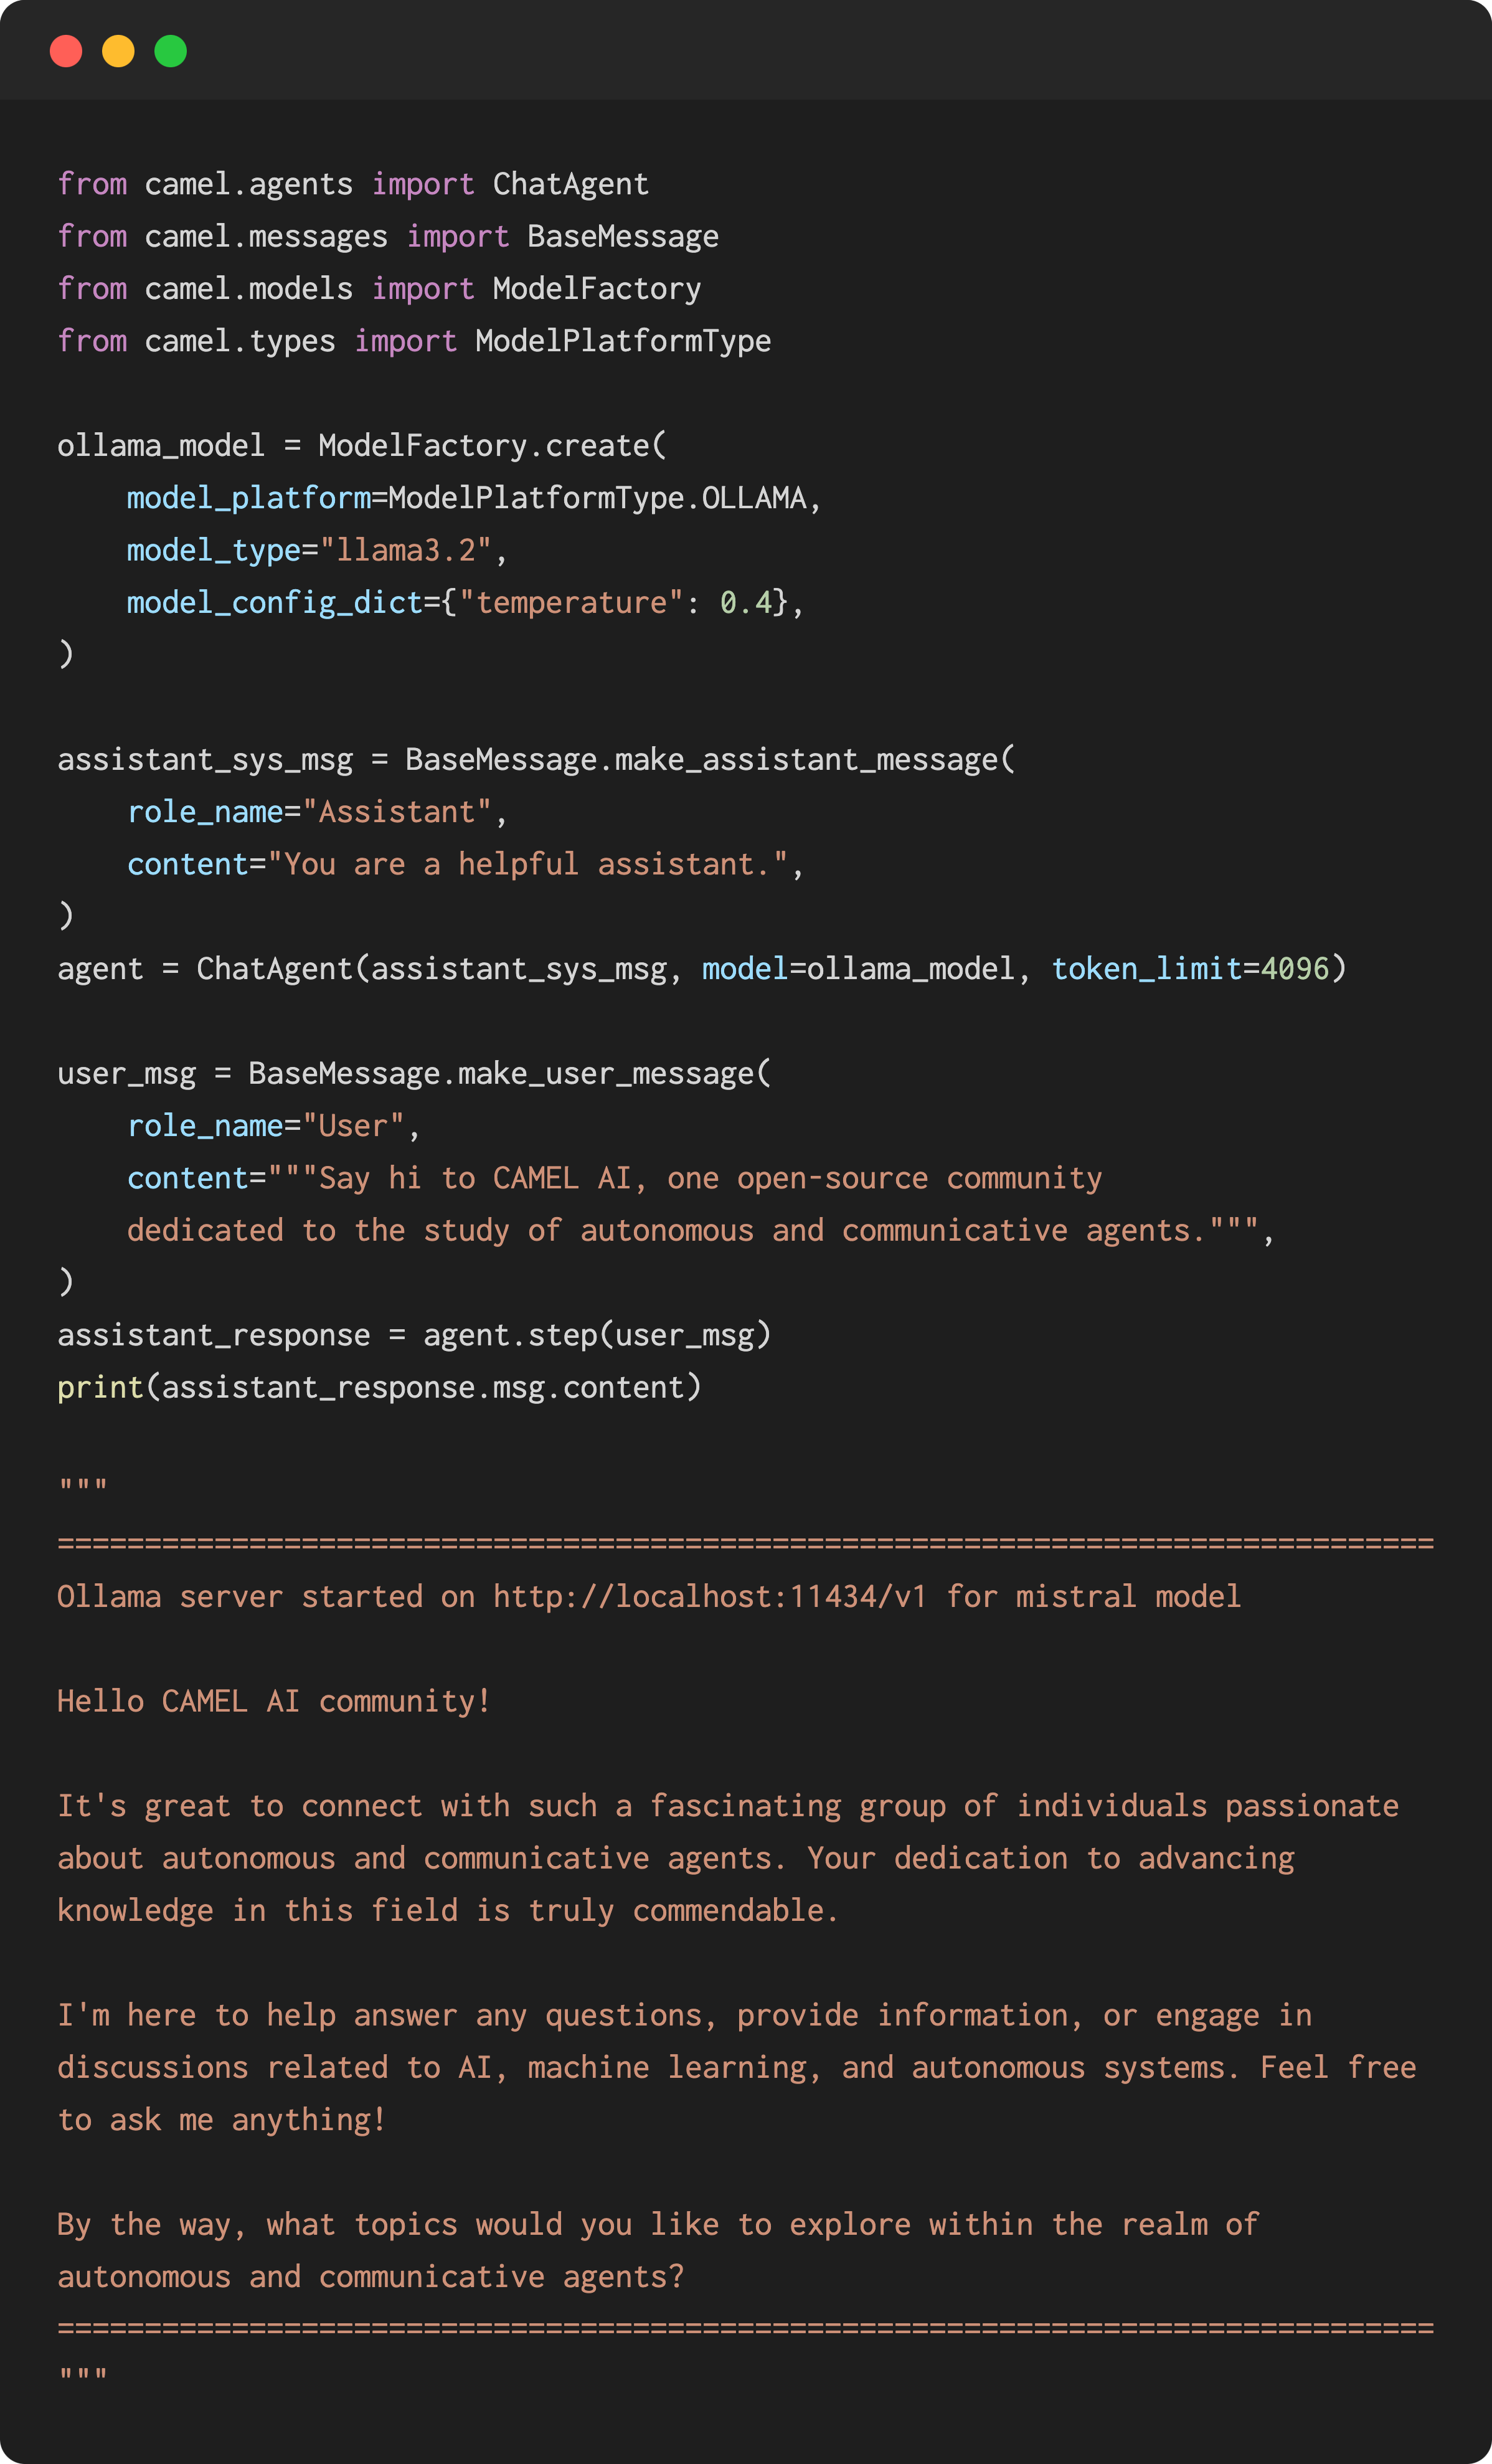Click the temperature value 0.4
The height and width of the screenshot is (2464, 1492).
point(746,602)
